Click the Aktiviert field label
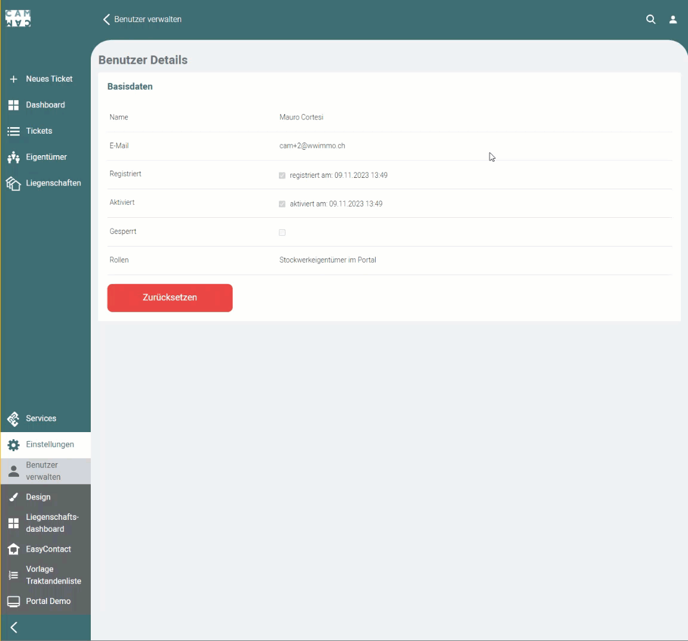 click(x=122, y=202)
